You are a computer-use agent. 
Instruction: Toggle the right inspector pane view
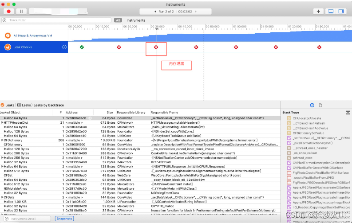(341, 12)
